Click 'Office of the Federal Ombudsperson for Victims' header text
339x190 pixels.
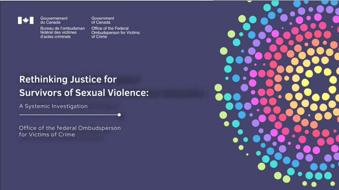click(x=115, y=30)
